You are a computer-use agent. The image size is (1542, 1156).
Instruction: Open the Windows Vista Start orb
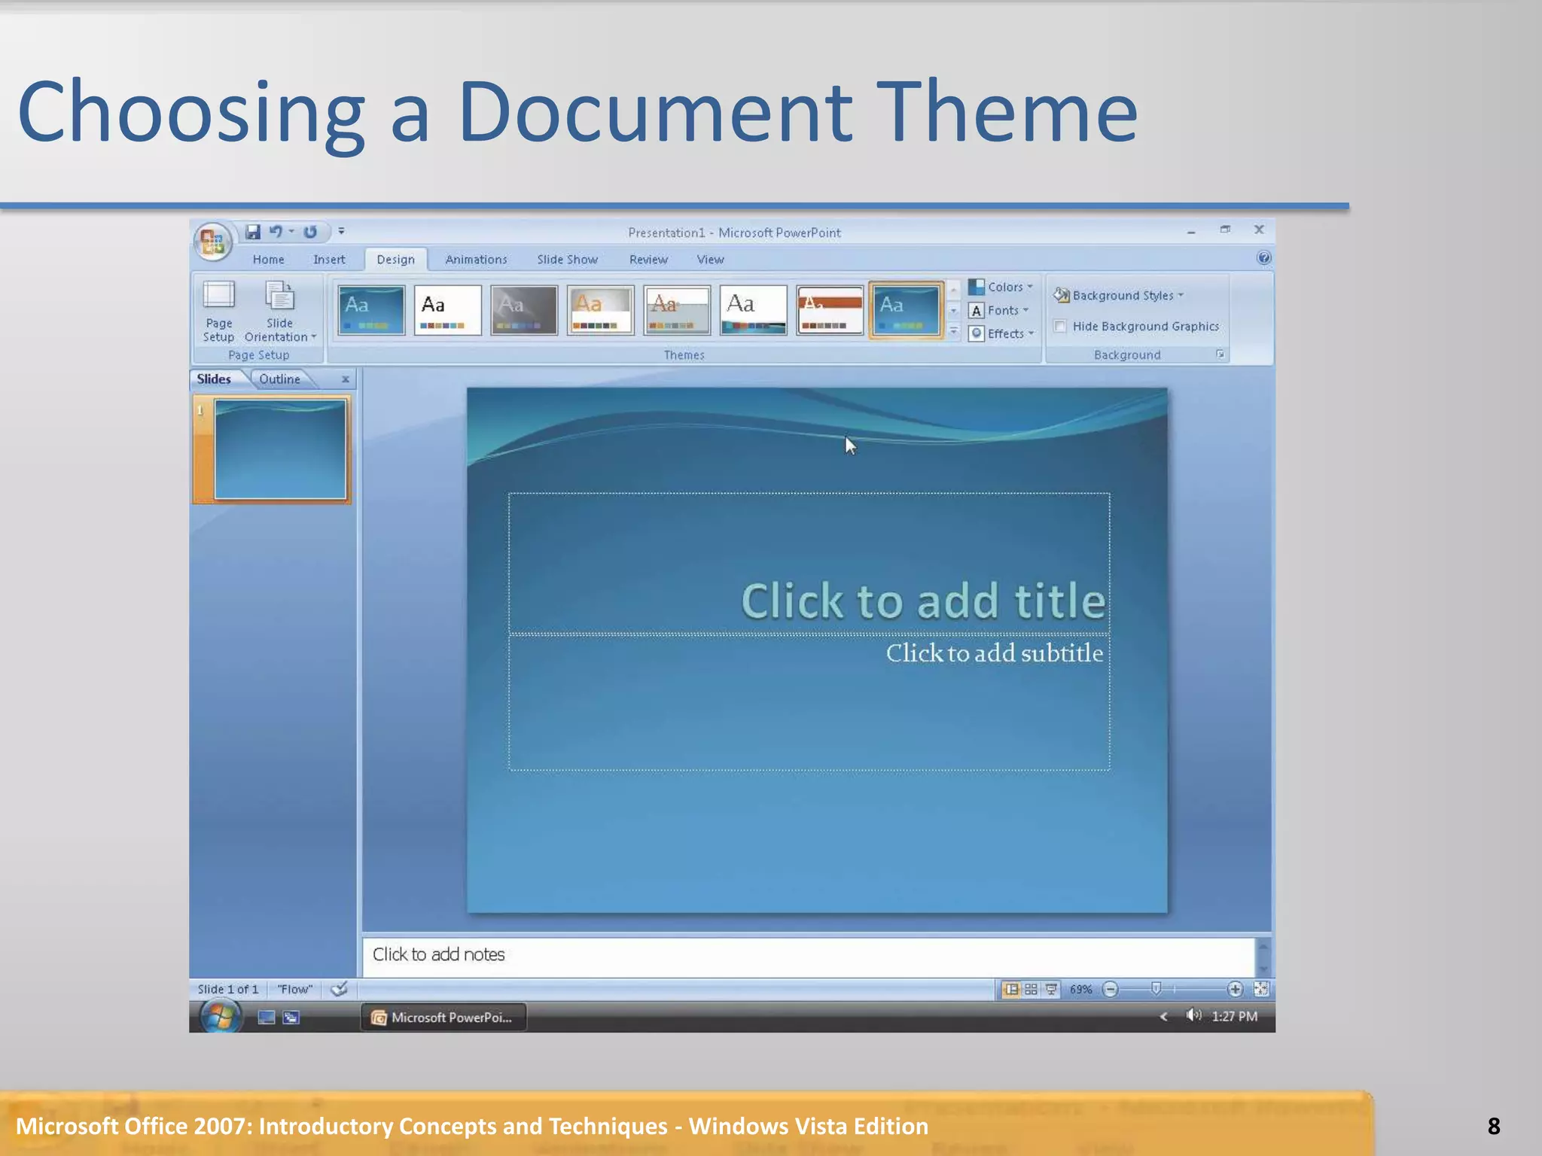click(221, 1017)
